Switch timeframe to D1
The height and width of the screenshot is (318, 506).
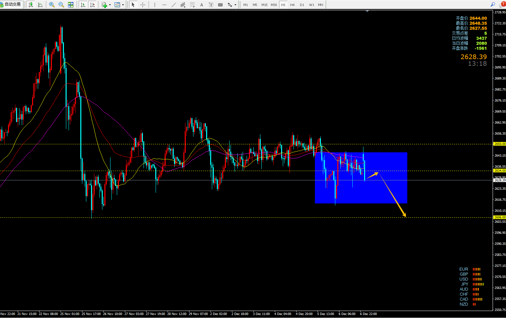(x=302, y=5)
